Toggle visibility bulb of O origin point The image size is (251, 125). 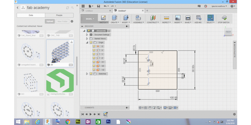tap(94, 46)
